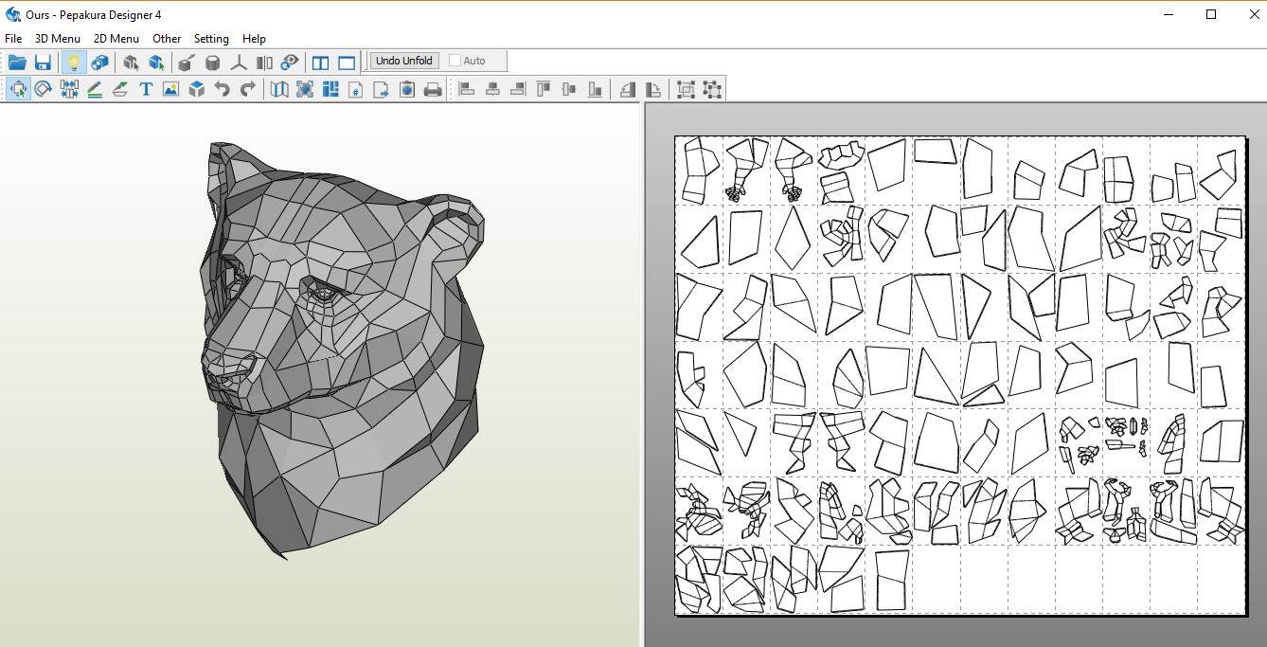Select the Text tool T icon
1267x647 pixels.
pos(146,89)
